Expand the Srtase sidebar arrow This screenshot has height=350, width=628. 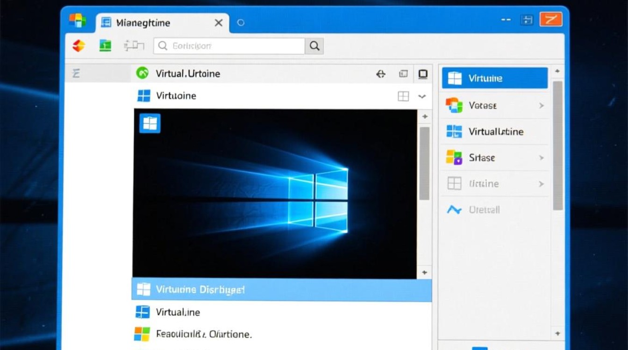[542, 158]
